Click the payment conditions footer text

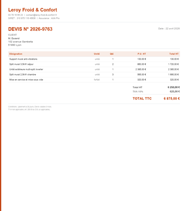tap(30, 107)
